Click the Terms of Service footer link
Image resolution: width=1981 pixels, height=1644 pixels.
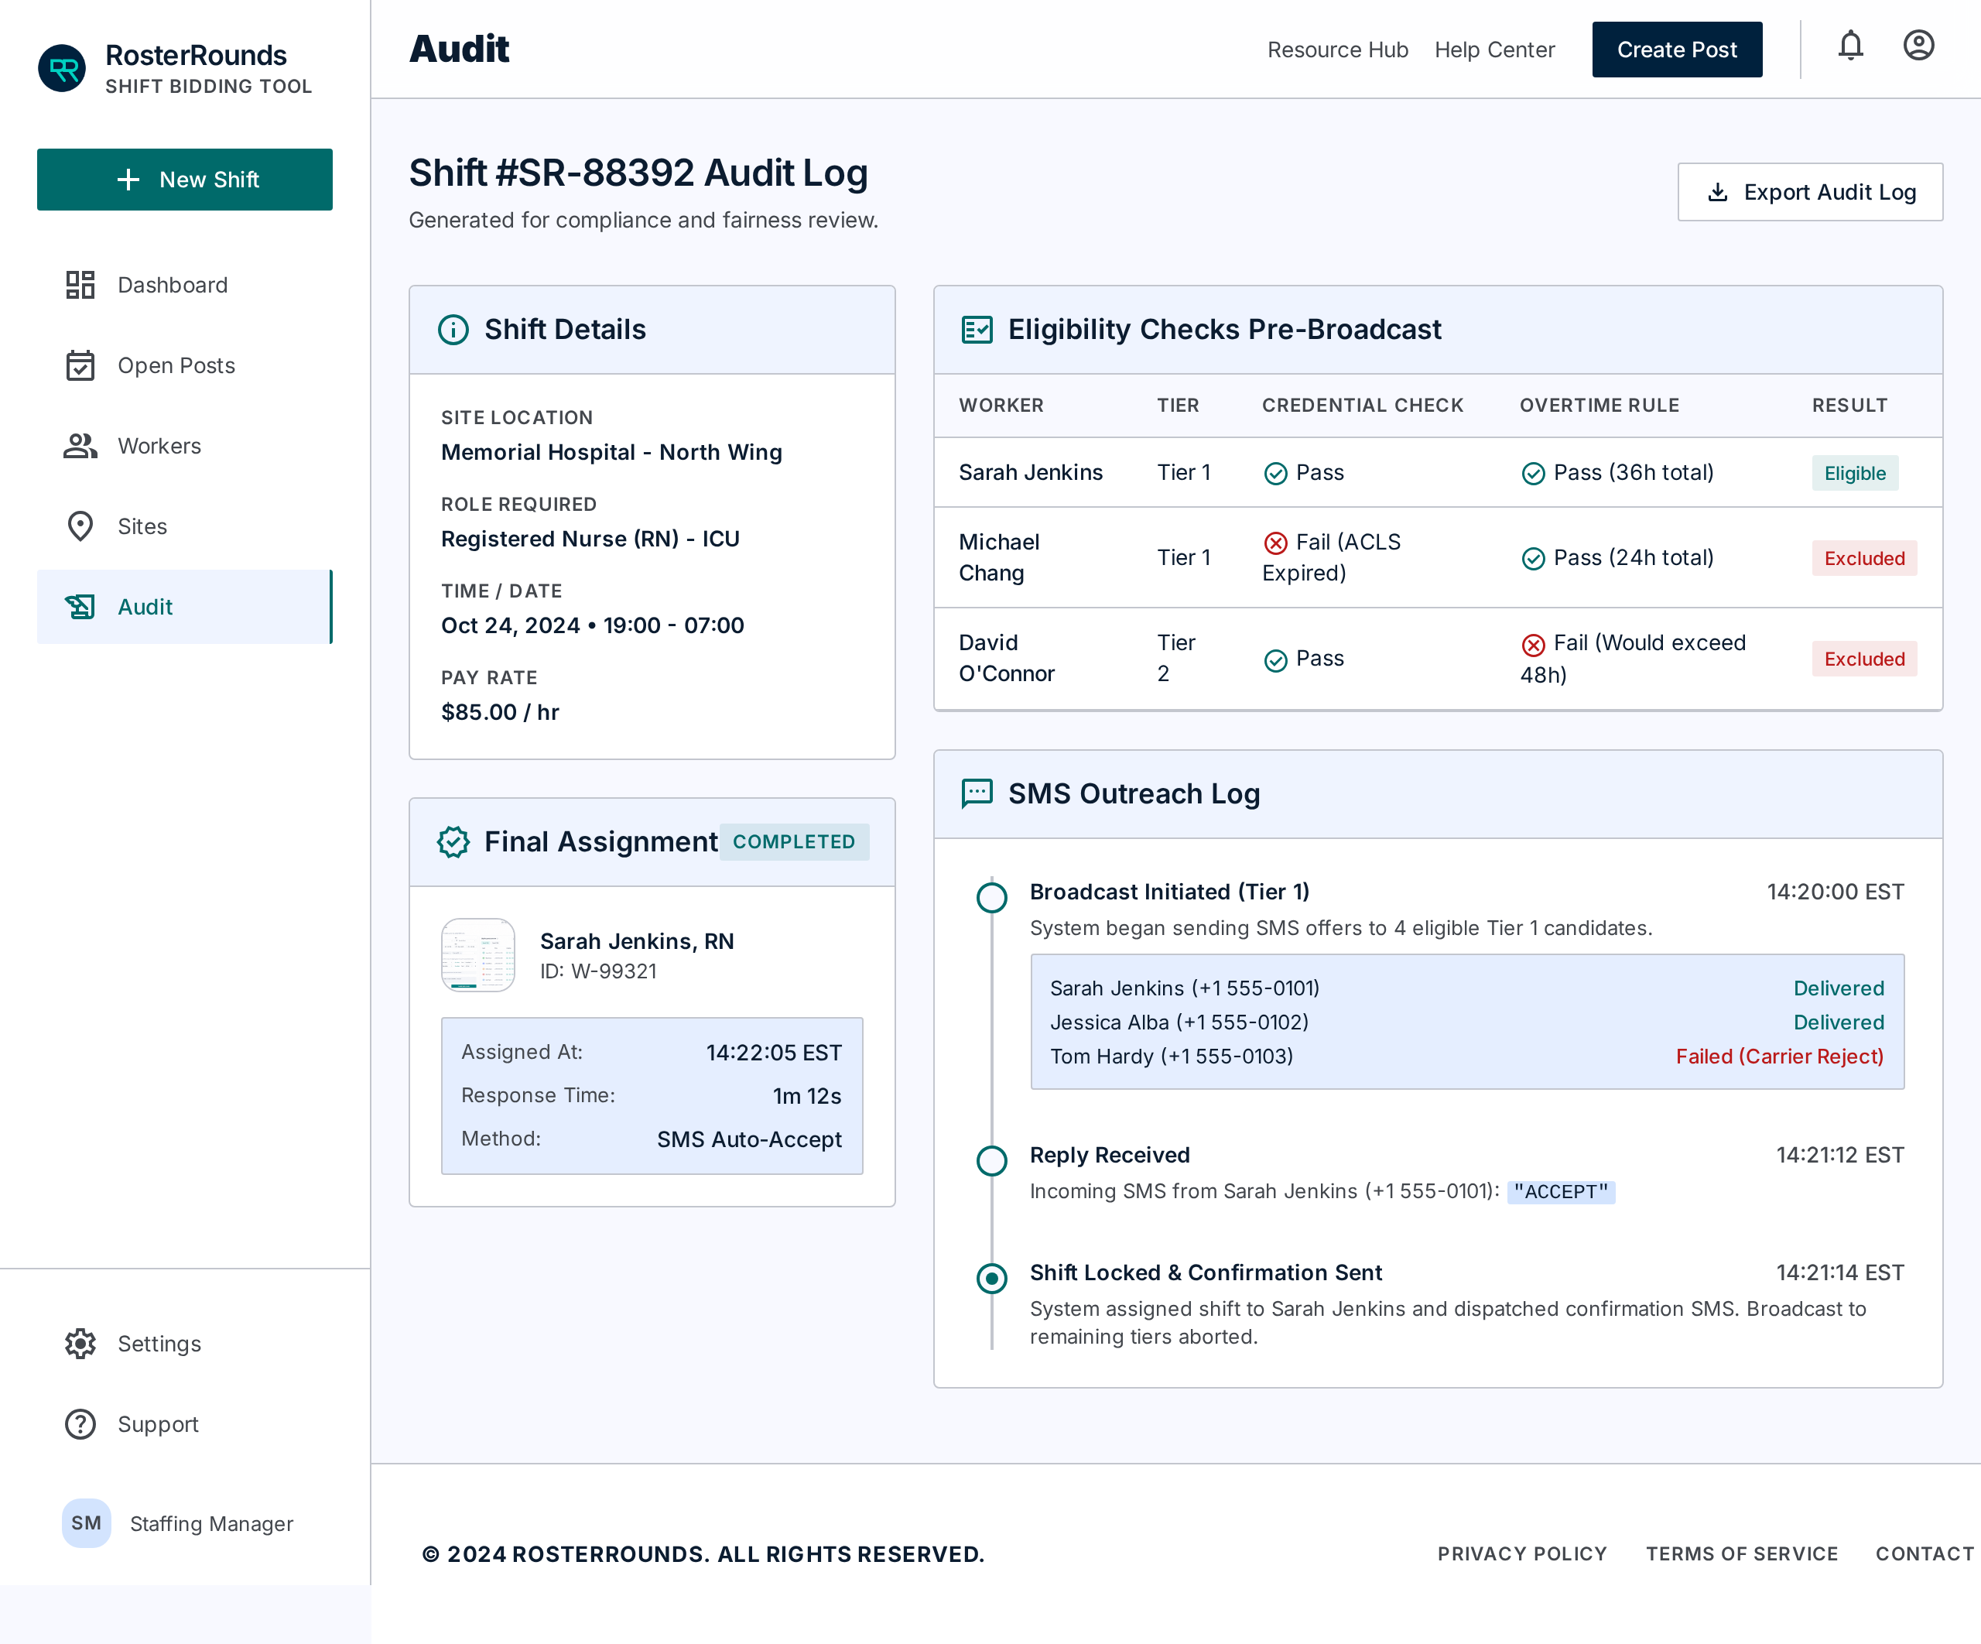(1741, 1553)
